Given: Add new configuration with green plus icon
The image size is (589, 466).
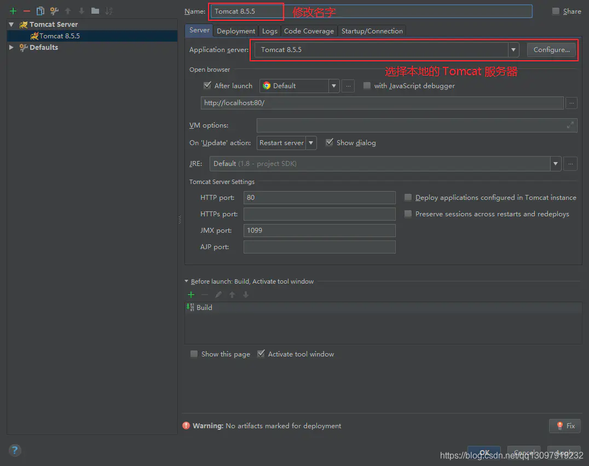Looking at the screenshot, I should (13, 11).
